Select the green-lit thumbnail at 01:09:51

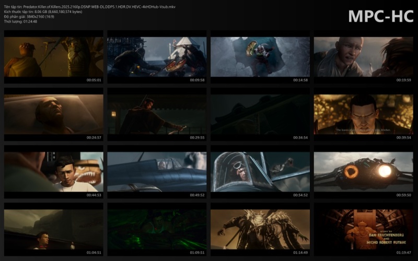pyautogui.click(x=157, y=229)
